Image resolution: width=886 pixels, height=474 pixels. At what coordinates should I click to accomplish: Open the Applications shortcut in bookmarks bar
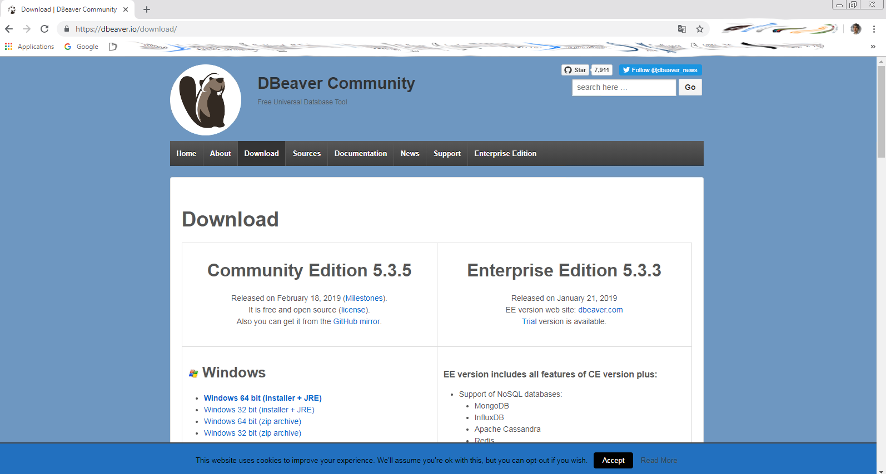click(29, 47)
